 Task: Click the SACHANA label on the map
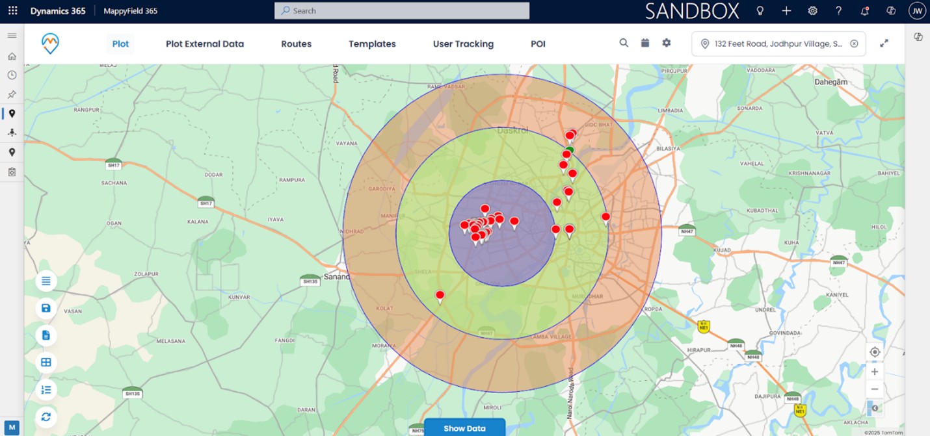(x=114, y=183)
